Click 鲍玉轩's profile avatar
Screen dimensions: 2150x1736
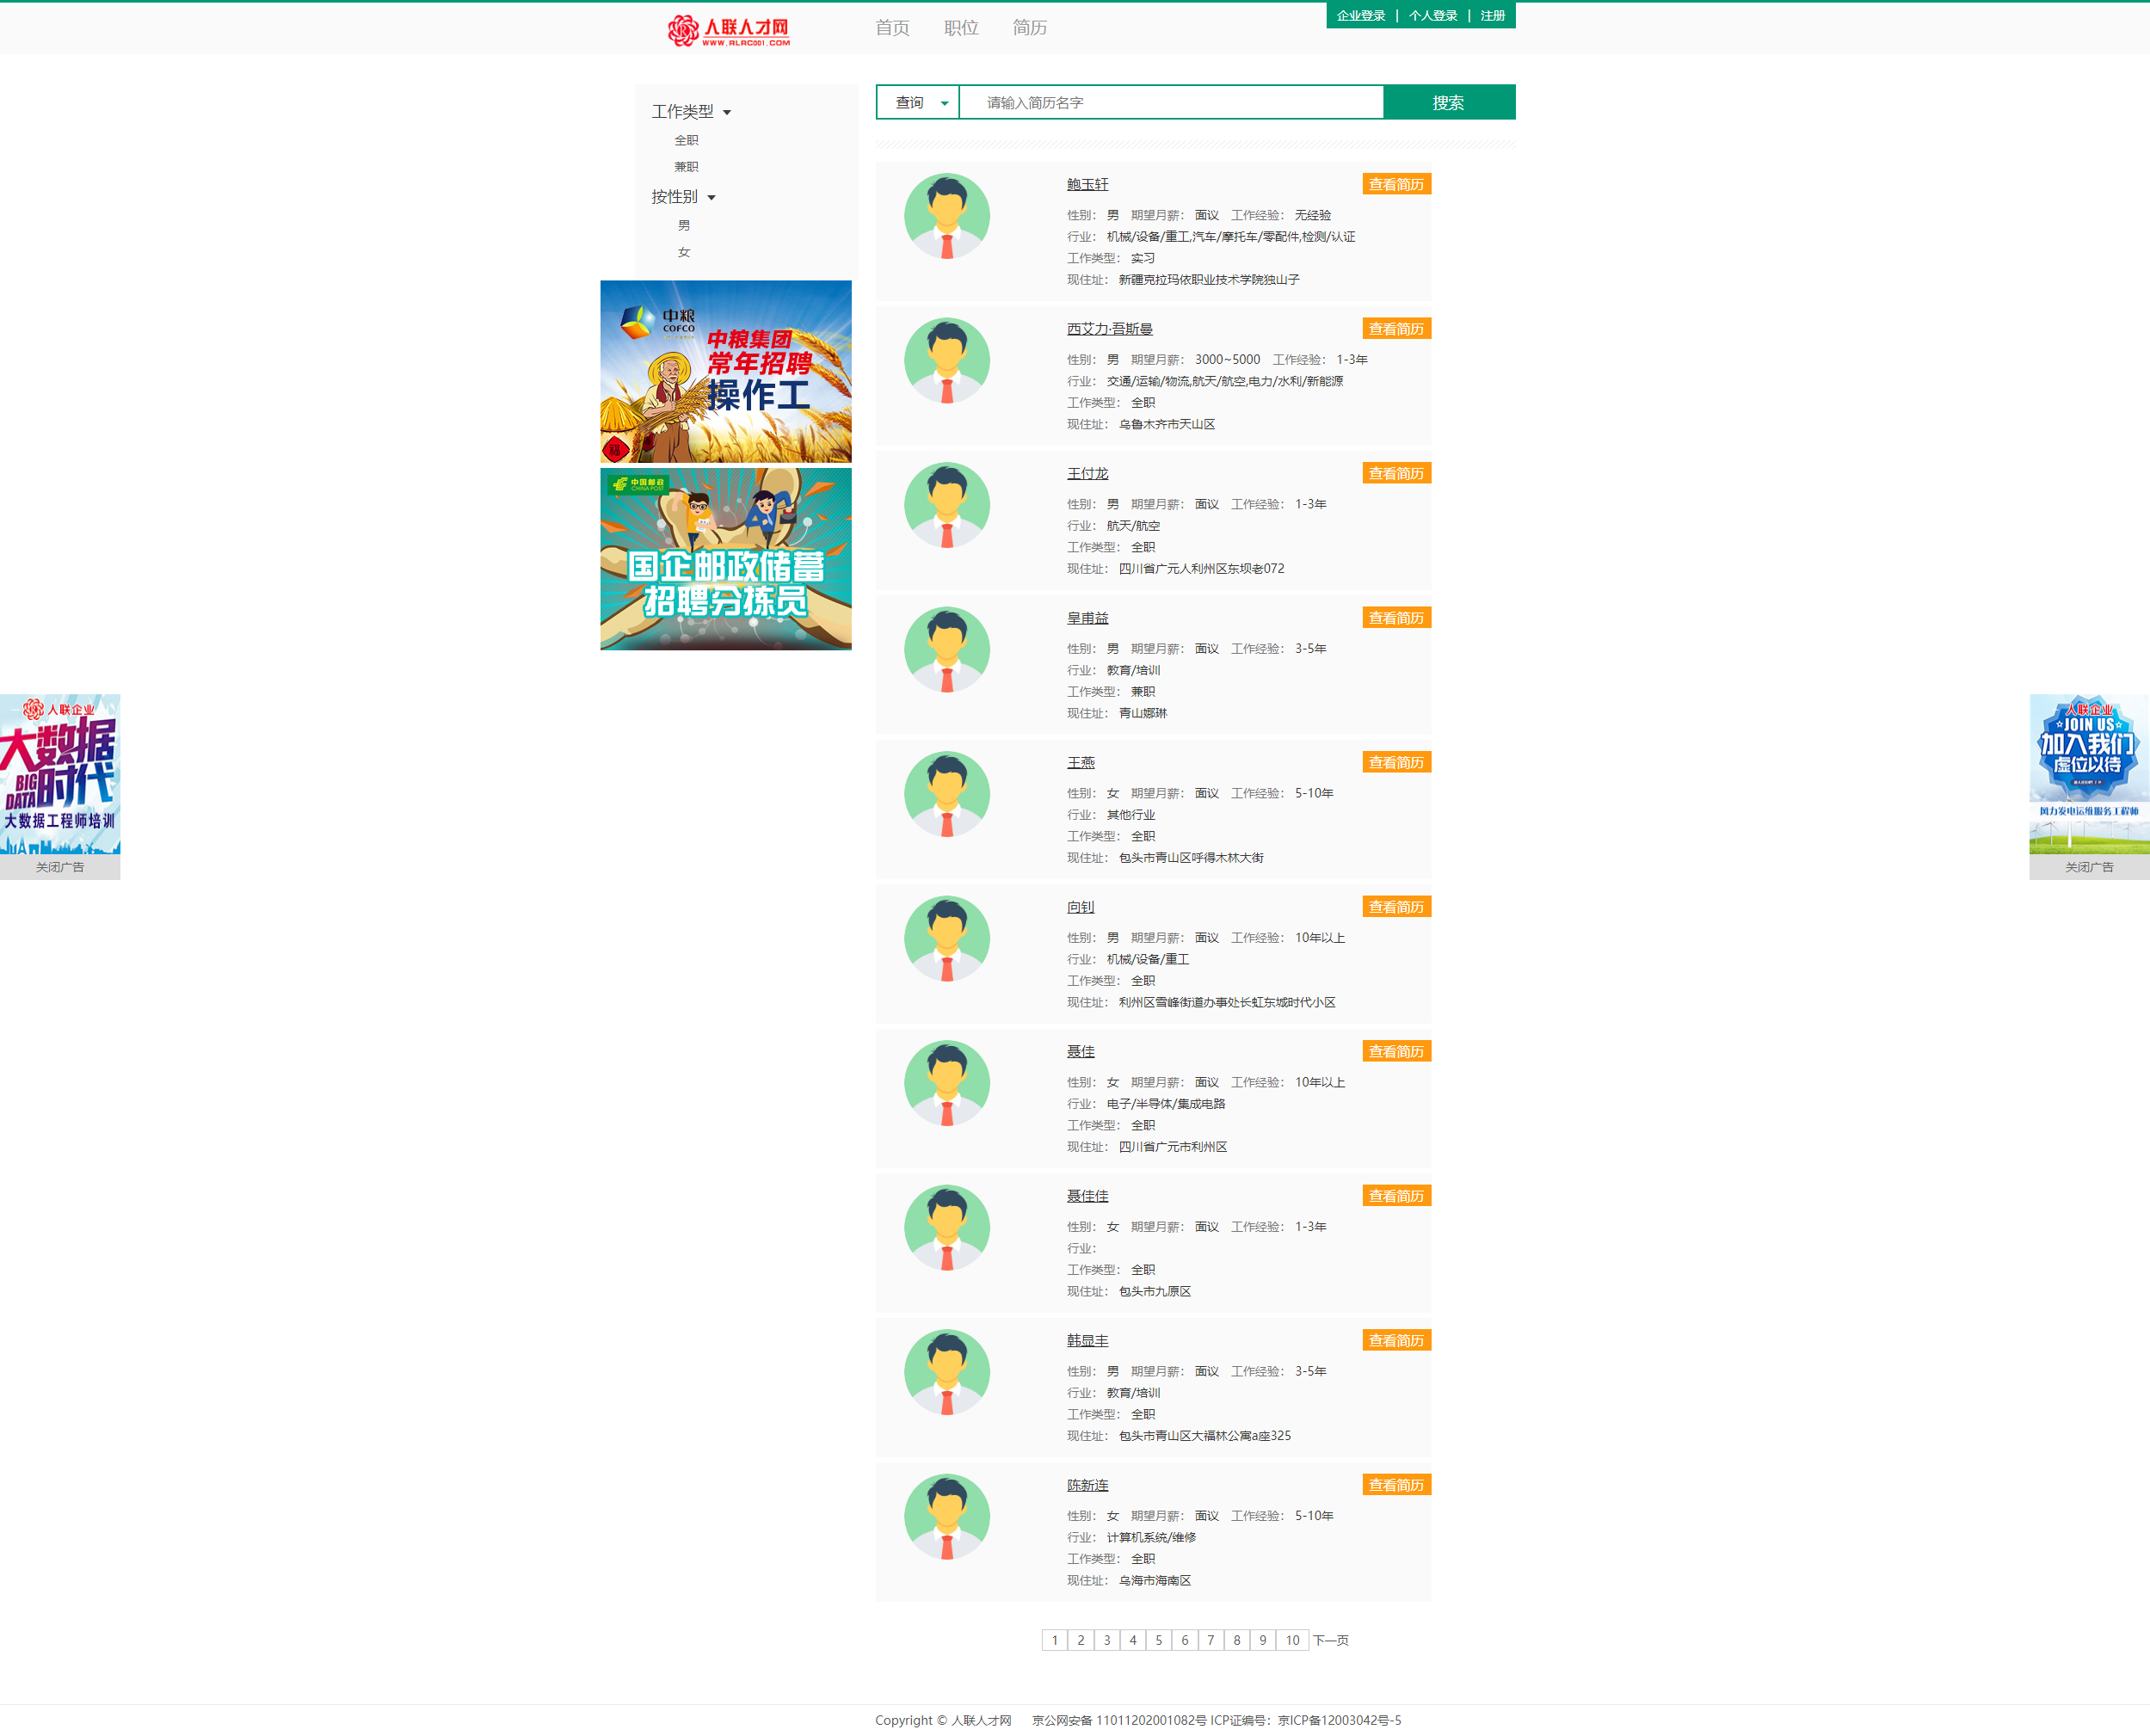click(x=946, y=216)
